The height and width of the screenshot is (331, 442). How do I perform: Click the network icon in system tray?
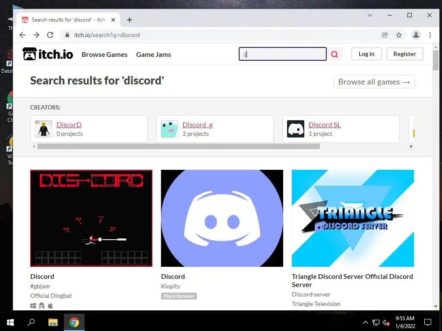[376, 322]
